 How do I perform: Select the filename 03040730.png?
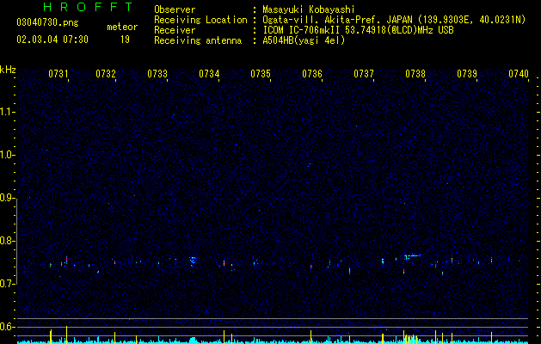tap(47, 23)
